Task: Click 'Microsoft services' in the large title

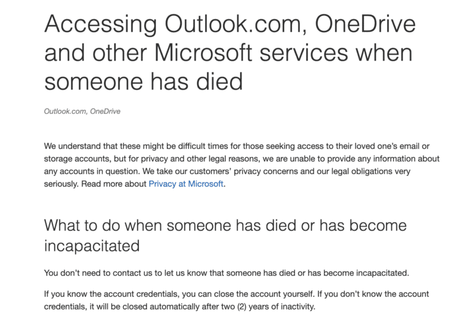Action: [x=252, y=52]
